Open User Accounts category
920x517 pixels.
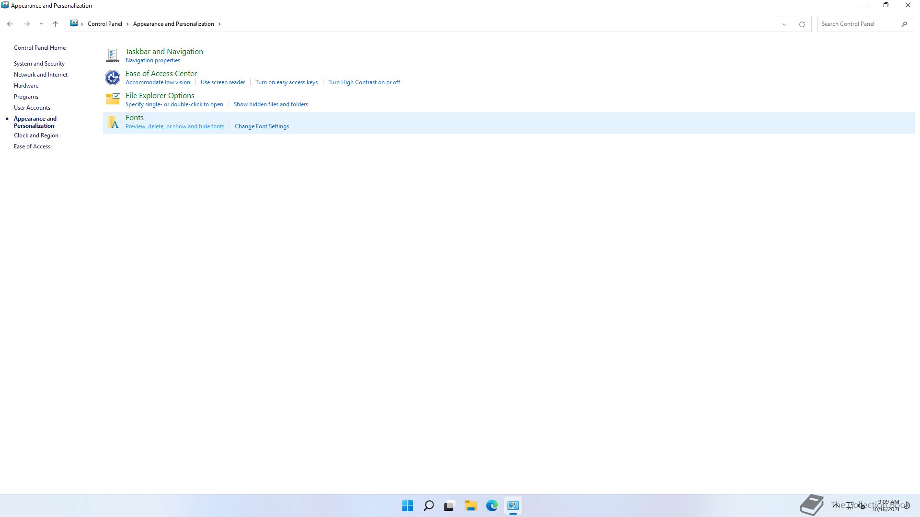pos(32,108)
